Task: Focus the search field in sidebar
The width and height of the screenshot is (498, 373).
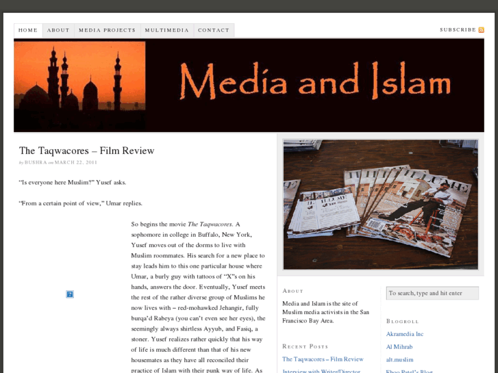Action: tap(432, 294)
